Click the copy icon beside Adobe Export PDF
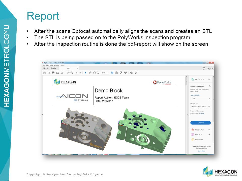The height and width of the screenshot is (181, 242). click(210, 86)
